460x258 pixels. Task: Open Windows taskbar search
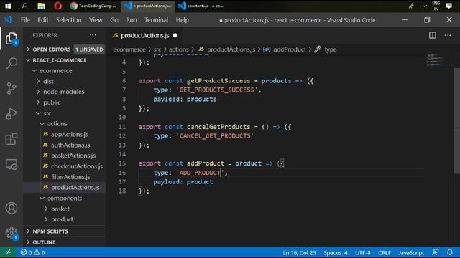click(x=24, y=6)
